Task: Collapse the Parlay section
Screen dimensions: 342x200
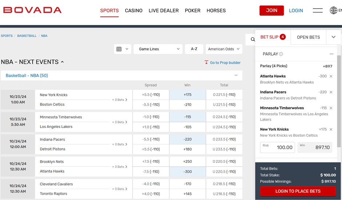Action: (331, 54)
